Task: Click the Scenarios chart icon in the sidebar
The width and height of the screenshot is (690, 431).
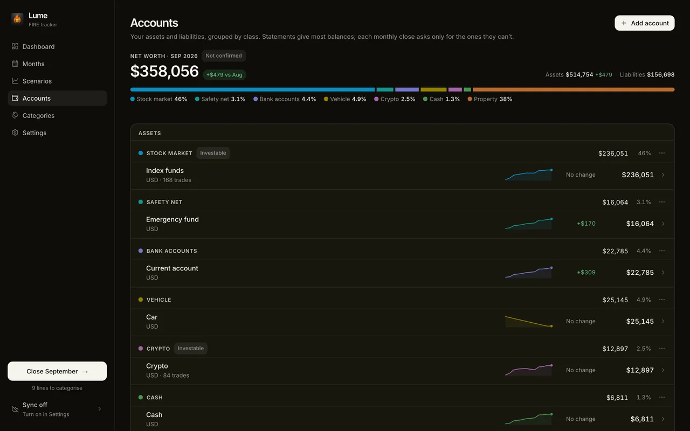Action: click(x=15, y=81)
